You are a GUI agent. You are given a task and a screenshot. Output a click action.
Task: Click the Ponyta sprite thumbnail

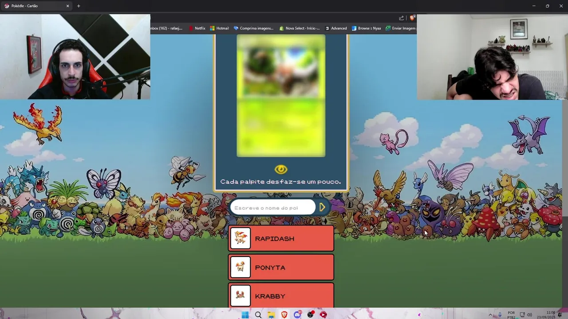point(241,268)
